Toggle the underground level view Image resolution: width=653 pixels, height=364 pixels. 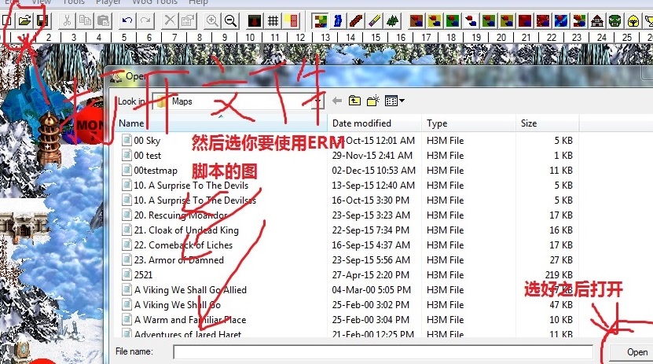255,20
